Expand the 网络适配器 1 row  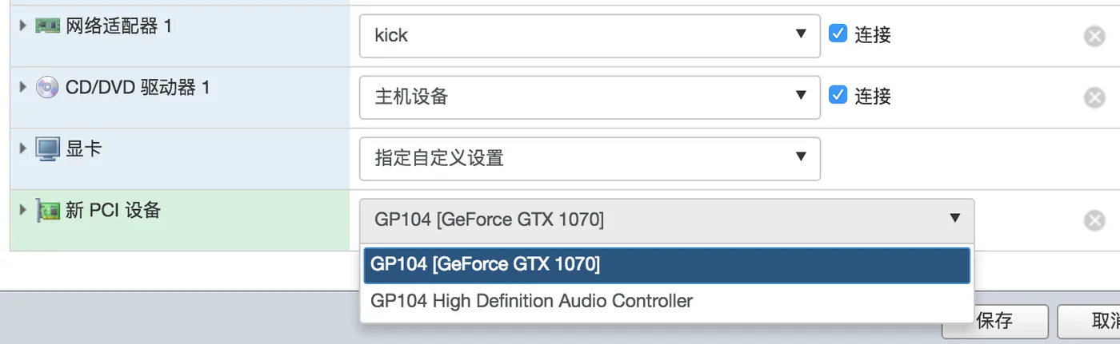(23, 26)
